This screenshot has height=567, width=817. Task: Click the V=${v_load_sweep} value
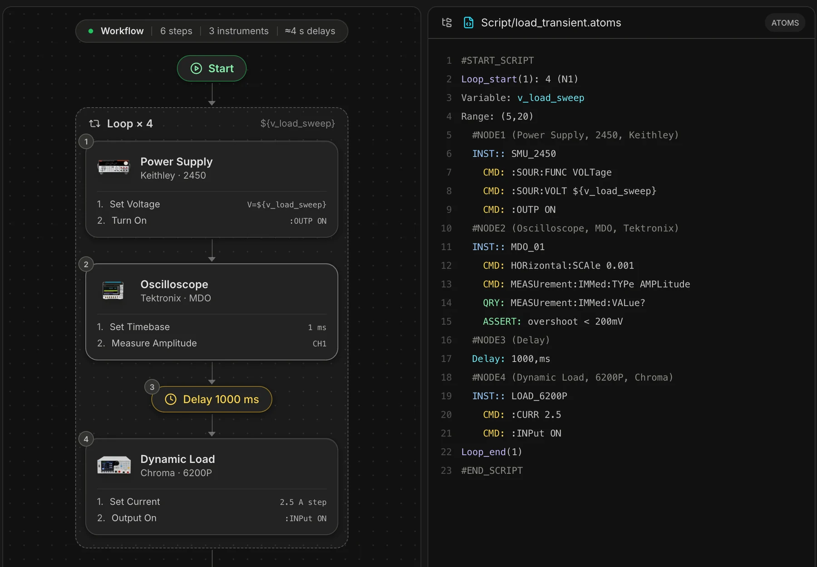click(286, 205)
